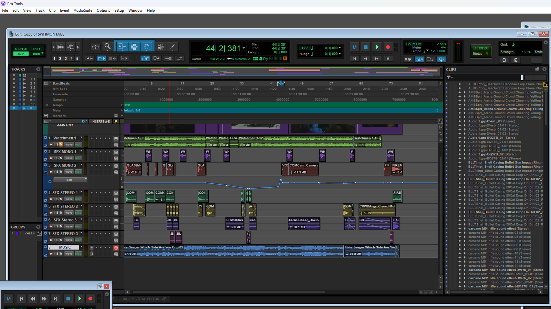The height and width of the screenshot is (309, 551).
Task: Enable Shuffle edit mode
Action: [x=21, y=49]
